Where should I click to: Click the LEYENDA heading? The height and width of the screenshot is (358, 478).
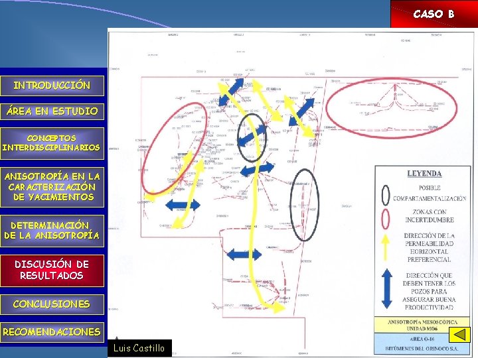[424, 174]
